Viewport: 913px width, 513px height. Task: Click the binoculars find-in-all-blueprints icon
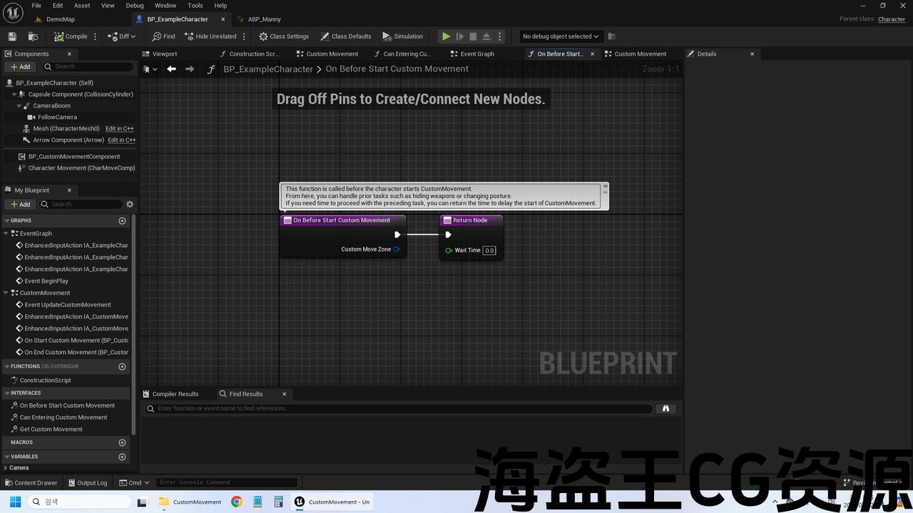click(x=665, y=409)
